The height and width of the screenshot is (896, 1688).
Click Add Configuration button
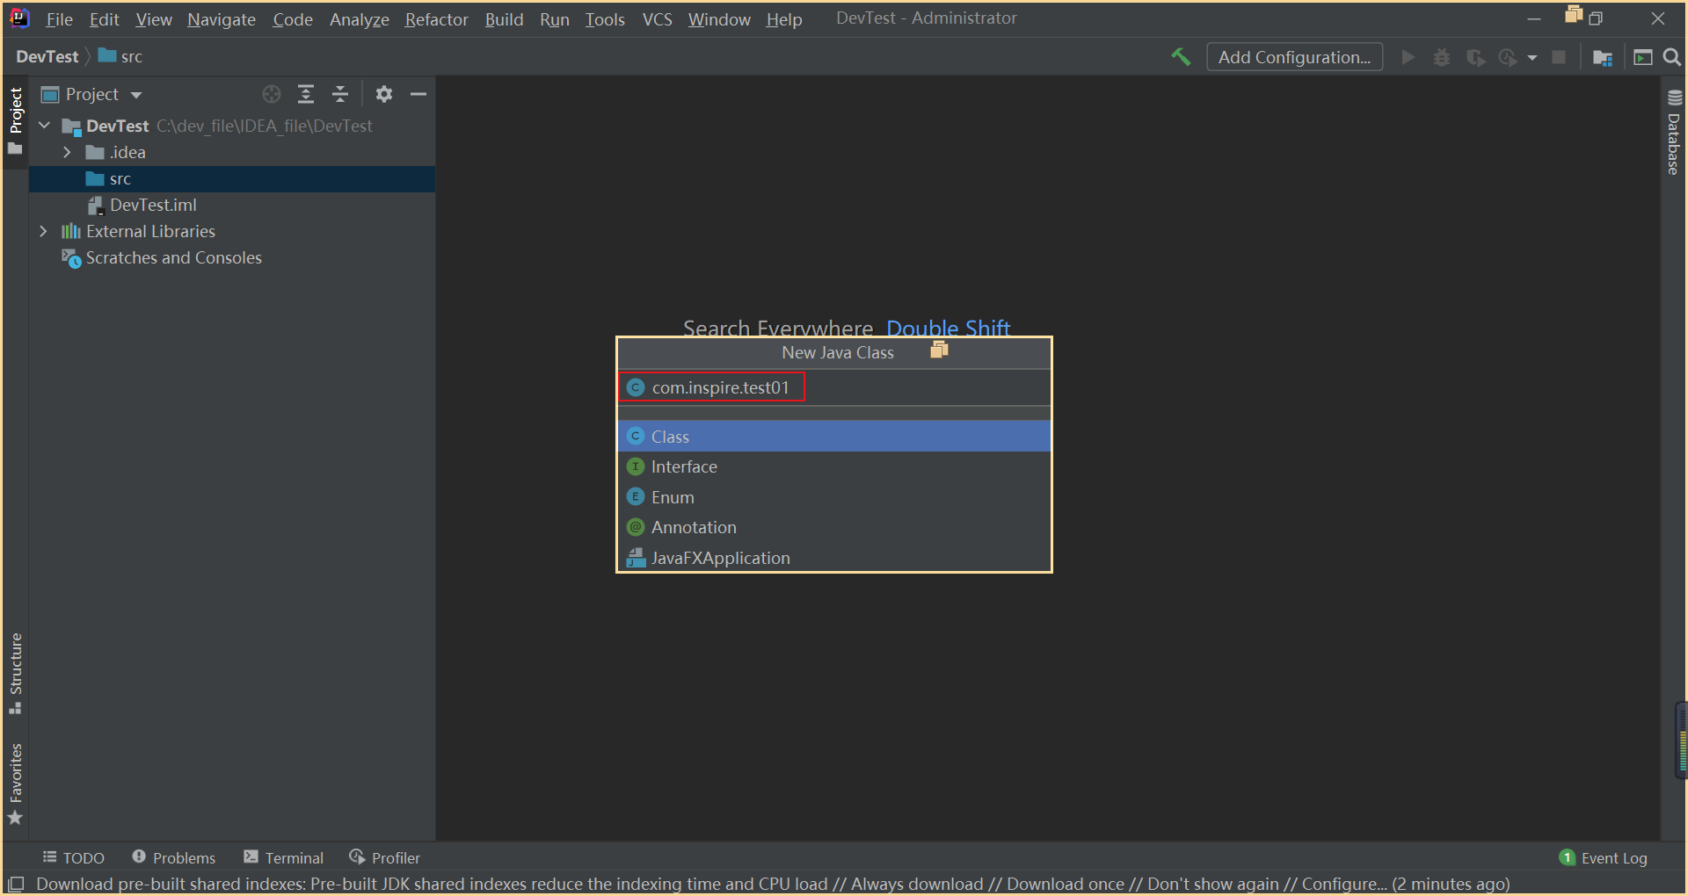click(1294, 57)
